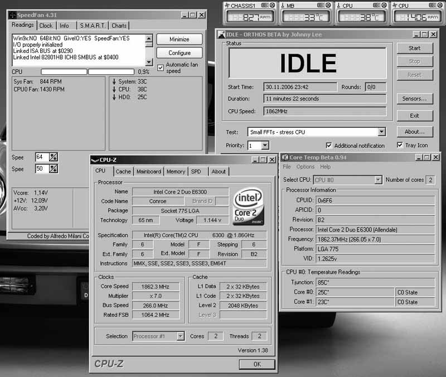Open Core Temp File menu
Screen dimensions: 446x377
click(287, 167)
